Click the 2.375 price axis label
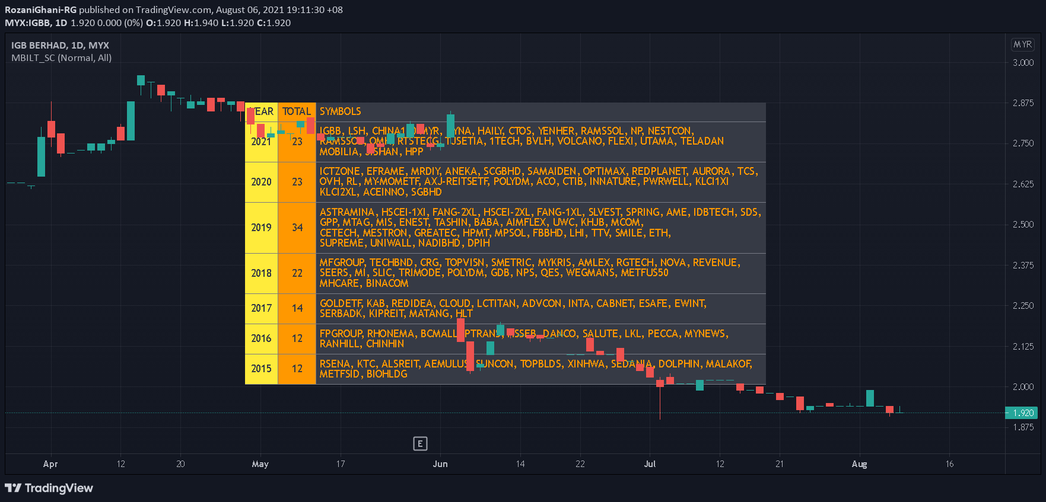Image resolution: width=1046 pixels, height=502 pixels. pyautogui.click(x=1023, y=265)
